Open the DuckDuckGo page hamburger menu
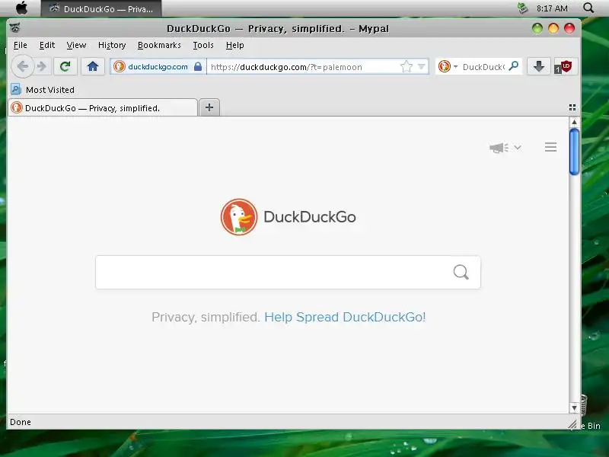 pos(550,147)
